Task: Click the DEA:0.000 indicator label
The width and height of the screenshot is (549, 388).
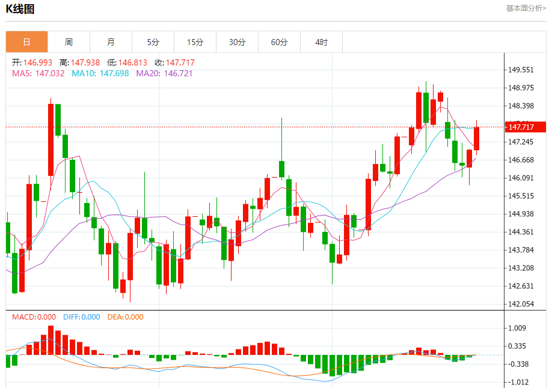Action: point(125,317)
